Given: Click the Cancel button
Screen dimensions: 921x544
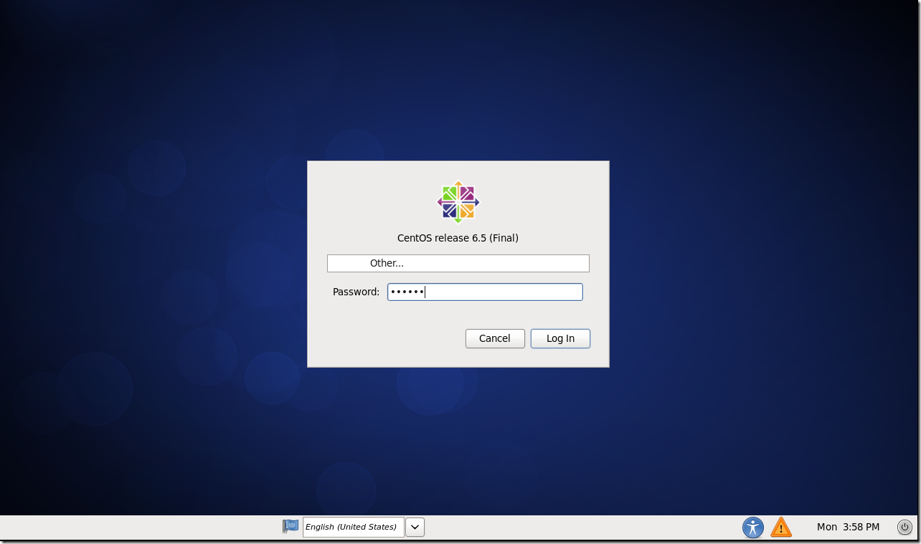Looking at the screenshot, I should point(495,338).
